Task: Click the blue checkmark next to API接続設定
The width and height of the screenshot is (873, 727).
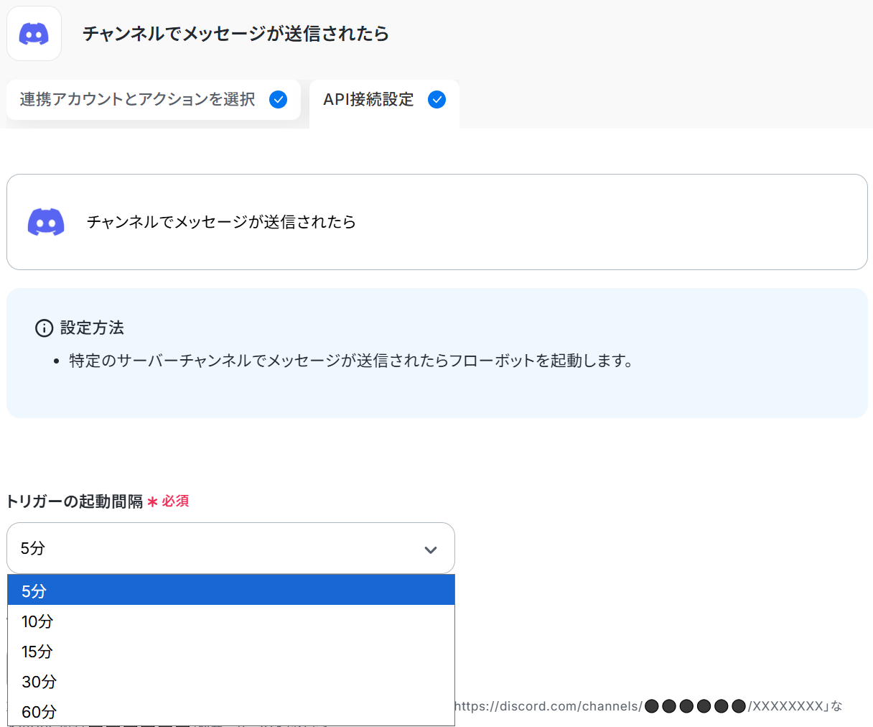Action: click(x=436, y=100)
